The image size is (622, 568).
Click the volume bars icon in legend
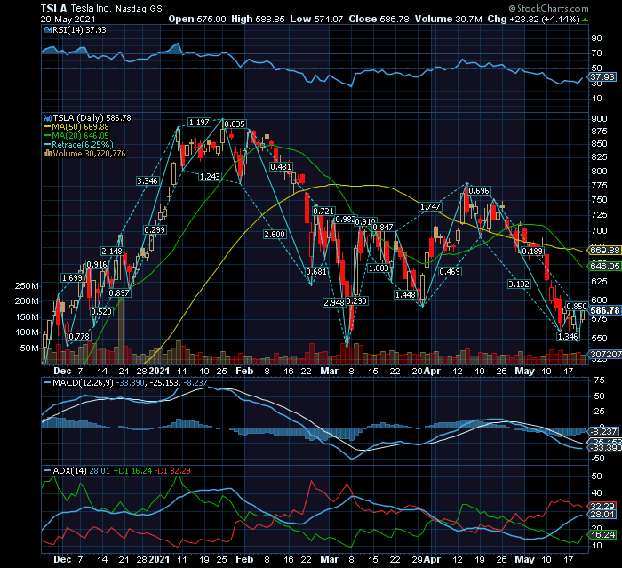pos(47,153)
